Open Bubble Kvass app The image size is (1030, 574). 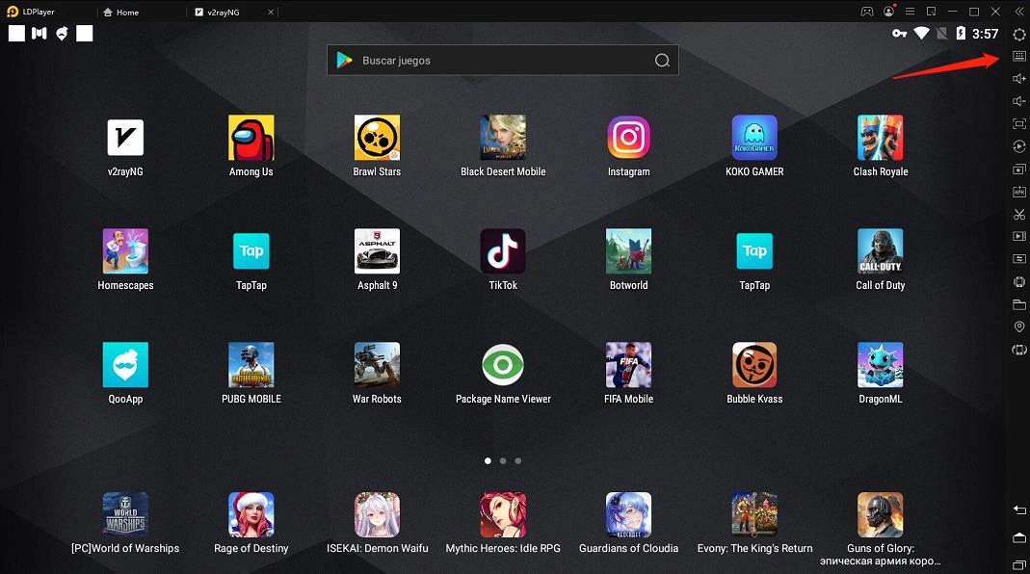click(x=754, y=364)
